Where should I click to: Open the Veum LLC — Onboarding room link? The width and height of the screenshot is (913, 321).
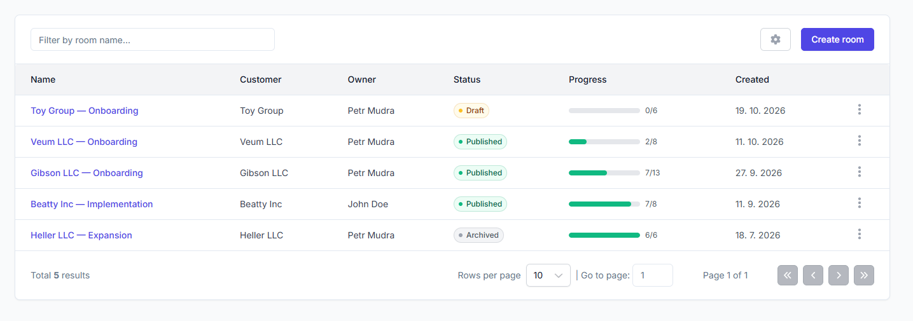(x=84, y=142)
